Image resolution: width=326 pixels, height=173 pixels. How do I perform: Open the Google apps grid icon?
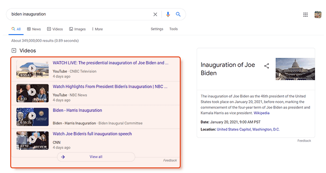[x=305, y=14]
